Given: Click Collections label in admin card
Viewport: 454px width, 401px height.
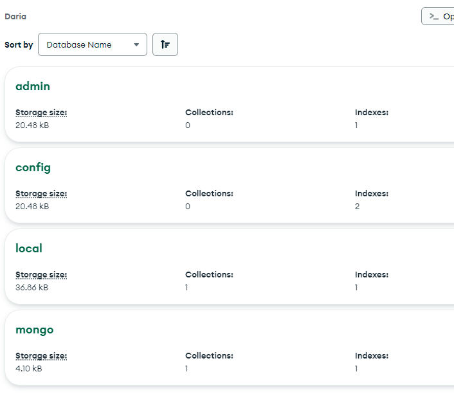Looking at the screenshot, I should 209,113.
